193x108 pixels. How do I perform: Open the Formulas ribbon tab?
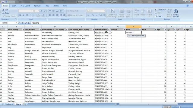tap(37, 6)
